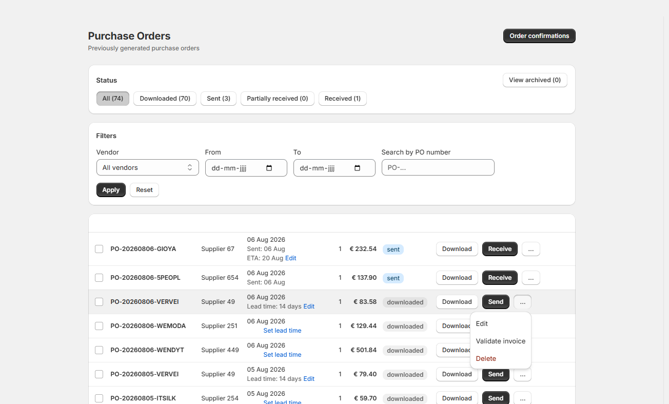Open more actions for PO-20260806-5PEOPL
669x404 pixels.
click(531, 278)
